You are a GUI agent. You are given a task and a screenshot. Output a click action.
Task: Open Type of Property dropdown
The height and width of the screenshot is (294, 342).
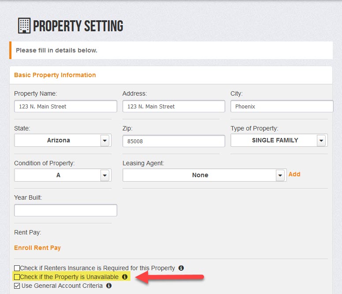(x=279, y=140)
